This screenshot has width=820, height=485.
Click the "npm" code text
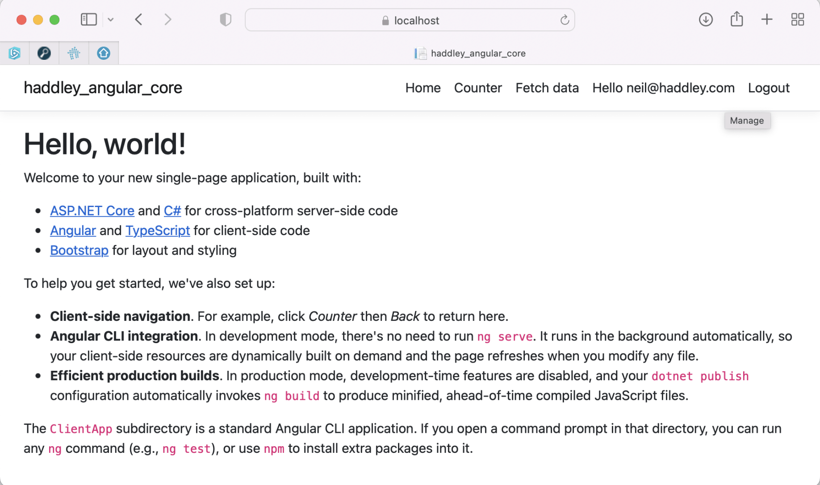pos(274,448)
